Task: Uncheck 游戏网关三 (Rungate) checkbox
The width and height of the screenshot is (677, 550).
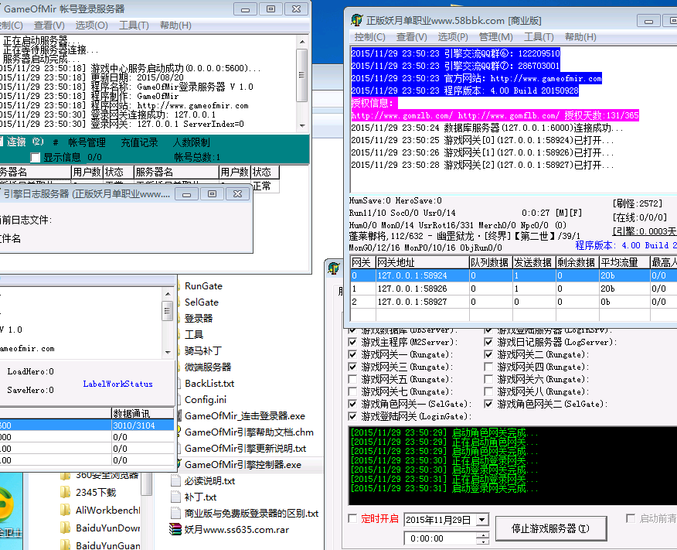Action: (x=352, y=367)
